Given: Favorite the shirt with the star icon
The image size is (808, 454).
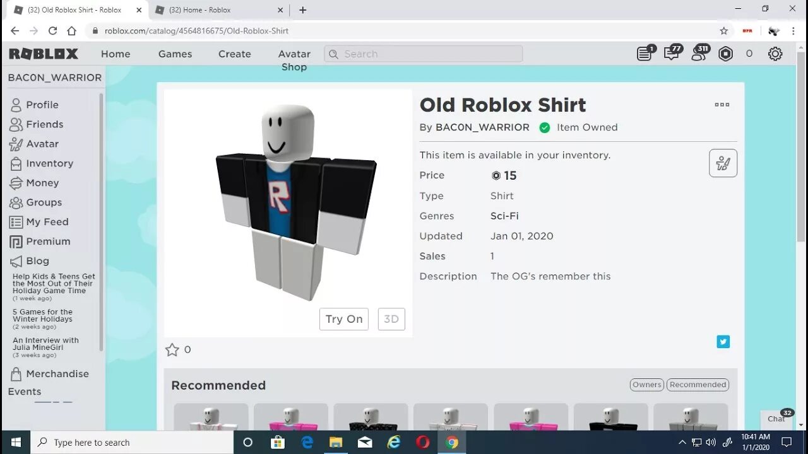Looking at the screenshot, I should [x=172, y=349].
